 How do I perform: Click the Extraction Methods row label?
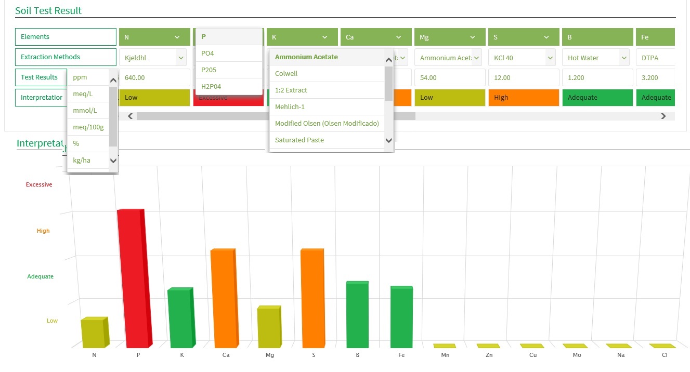tap(66, 57)
